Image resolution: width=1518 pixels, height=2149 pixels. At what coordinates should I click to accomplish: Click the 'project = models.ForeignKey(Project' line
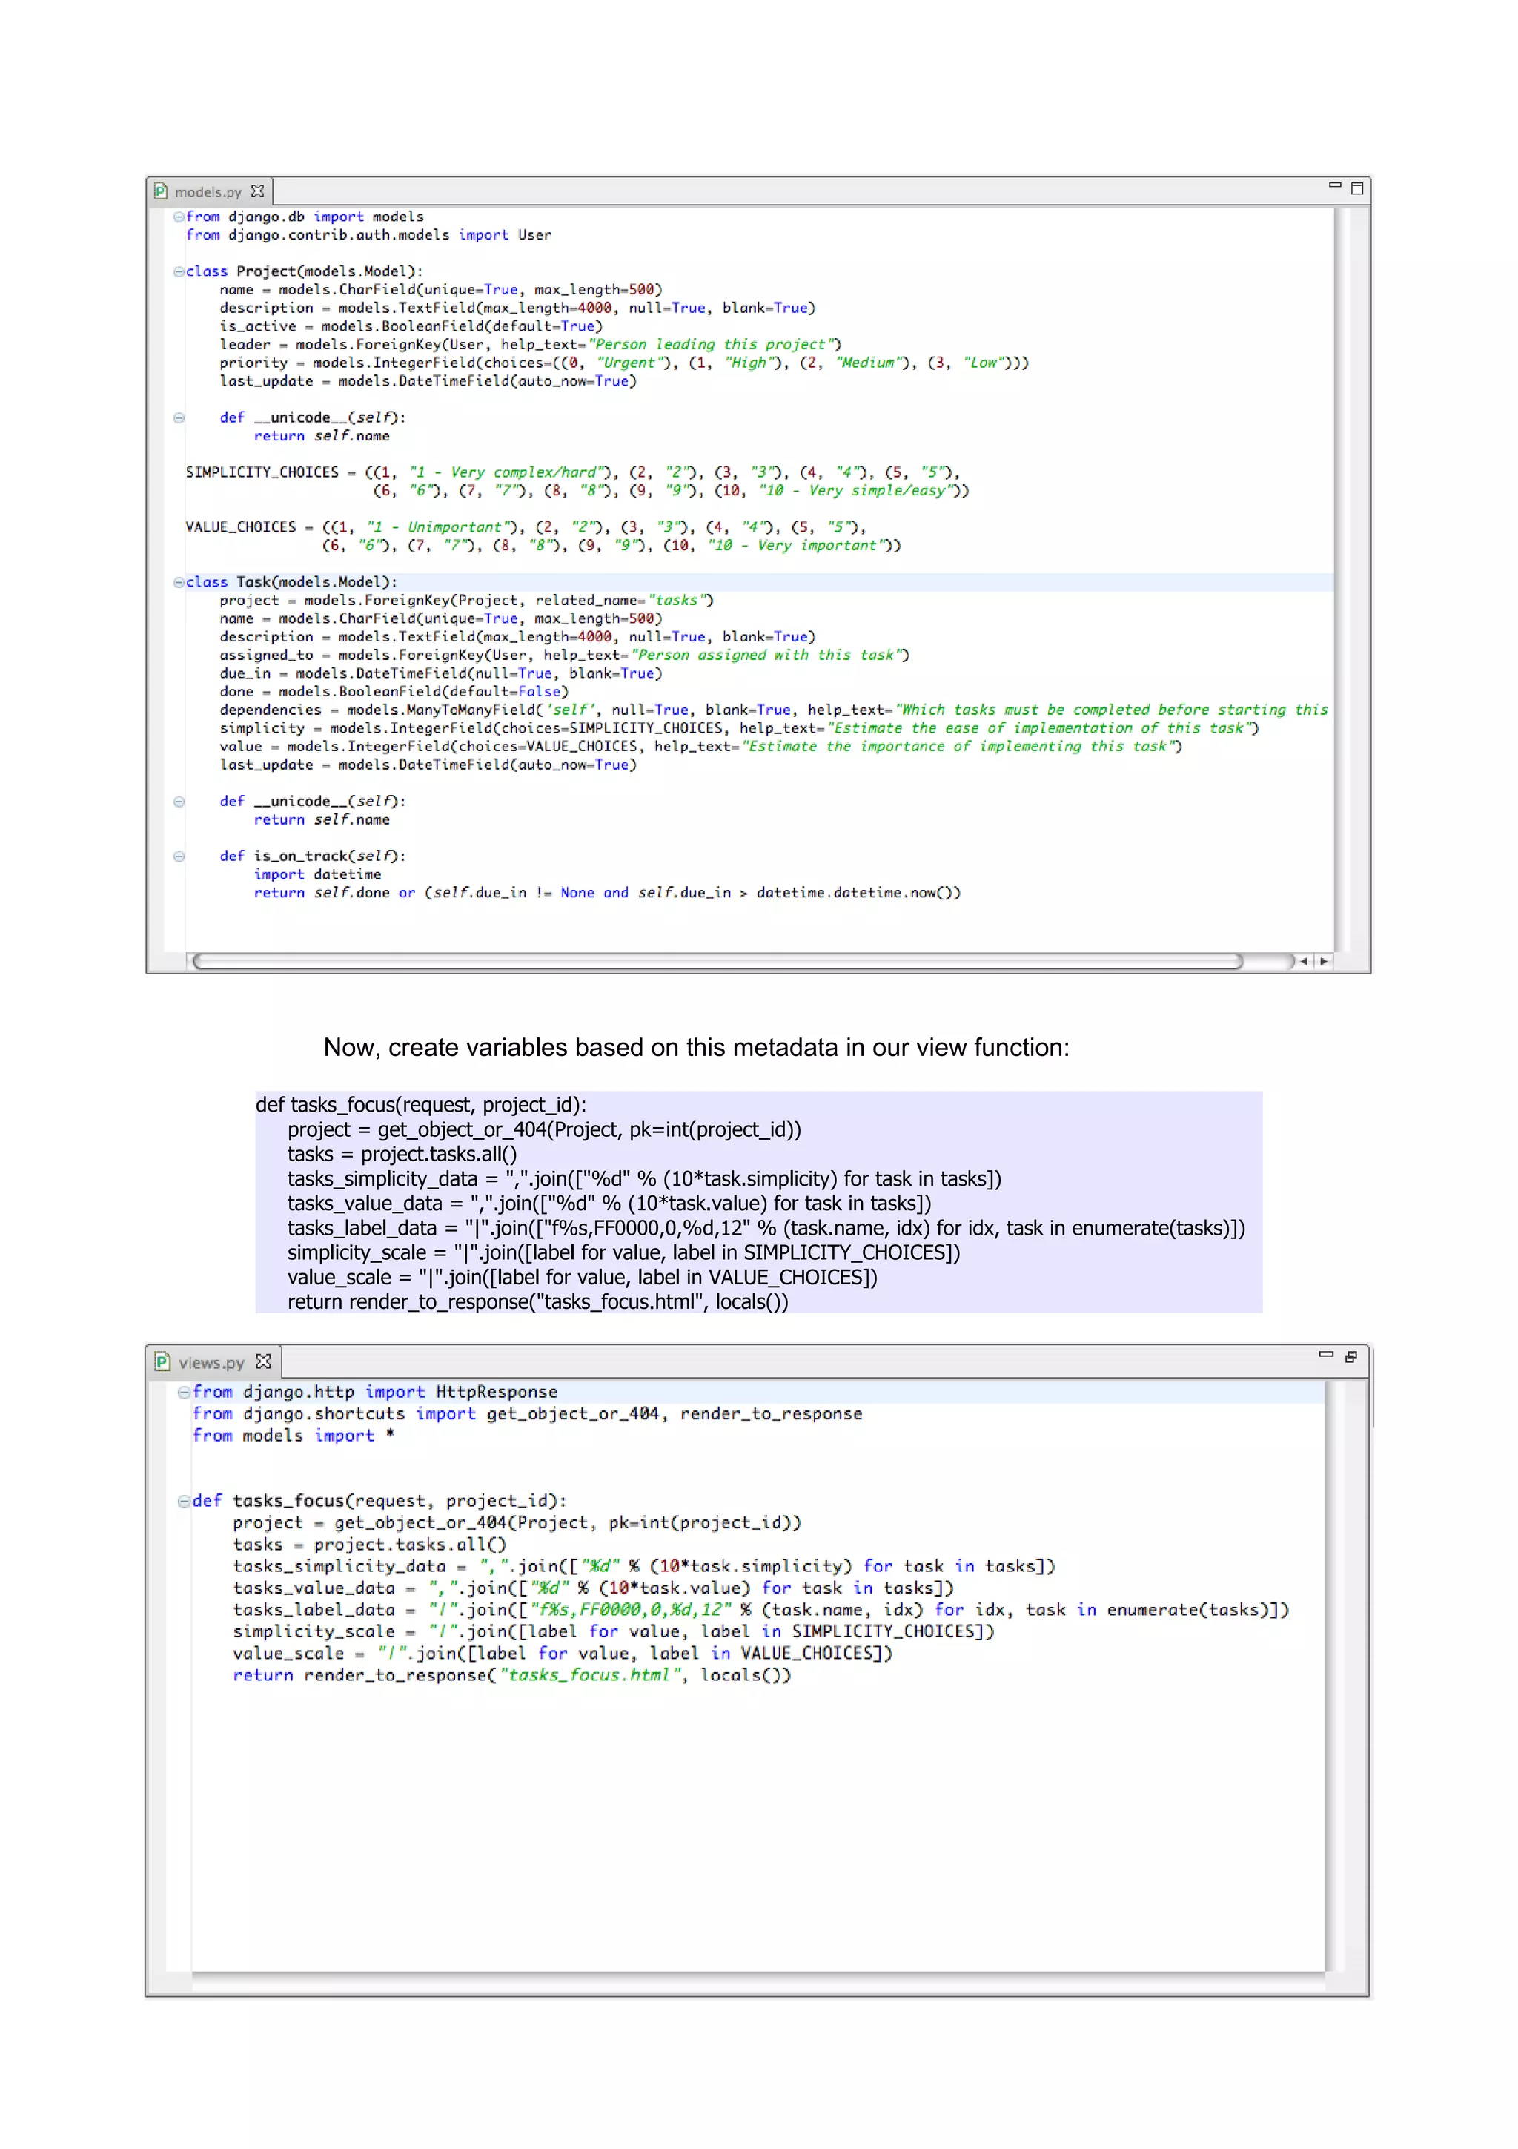pyautogui.click(x=467, y=600)
